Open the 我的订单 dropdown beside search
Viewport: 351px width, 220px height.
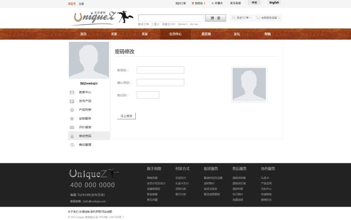242,18
